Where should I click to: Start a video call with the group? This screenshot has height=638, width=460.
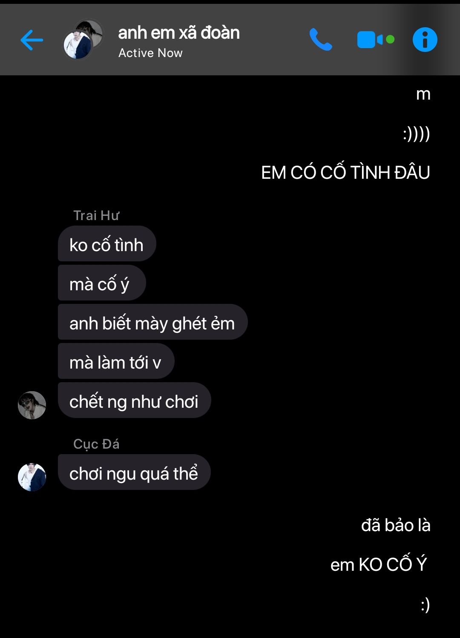376,40
